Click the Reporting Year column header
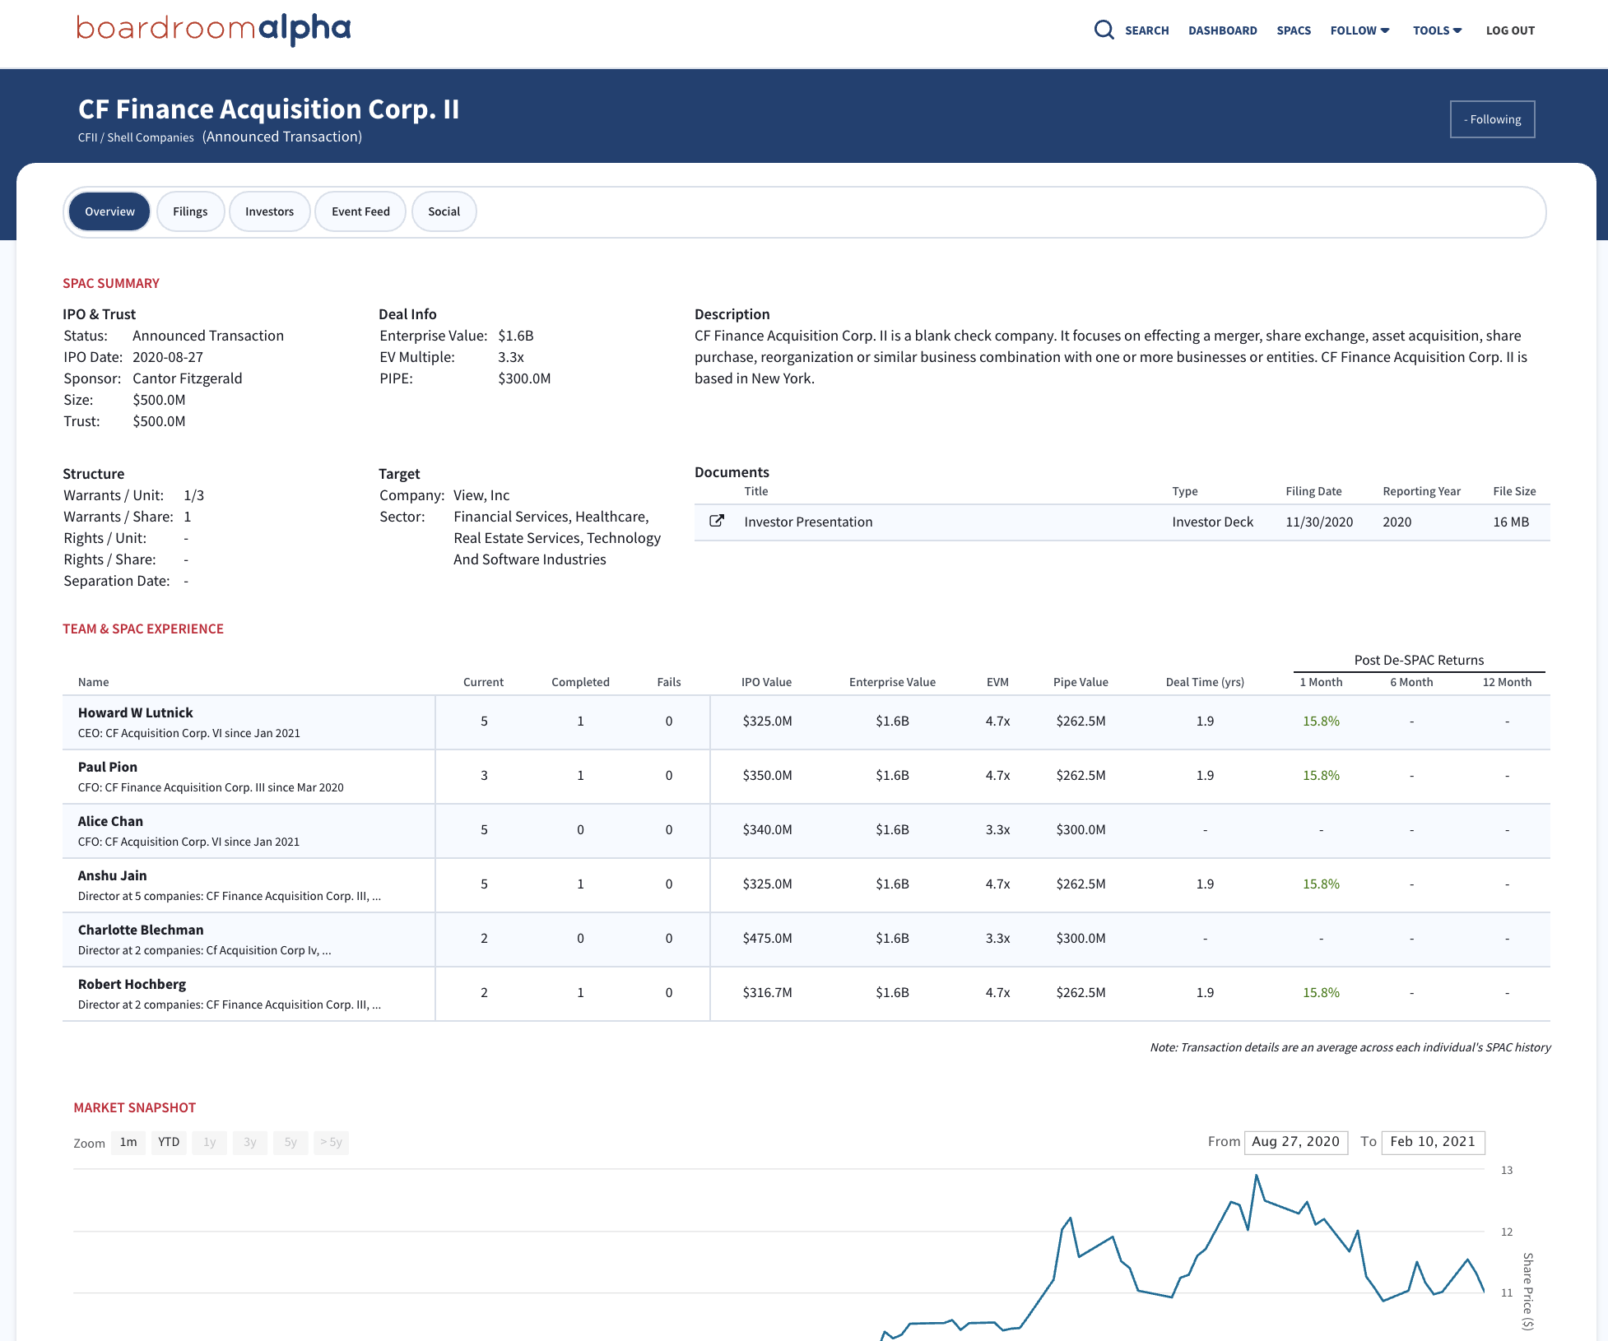 [1421, 491]
